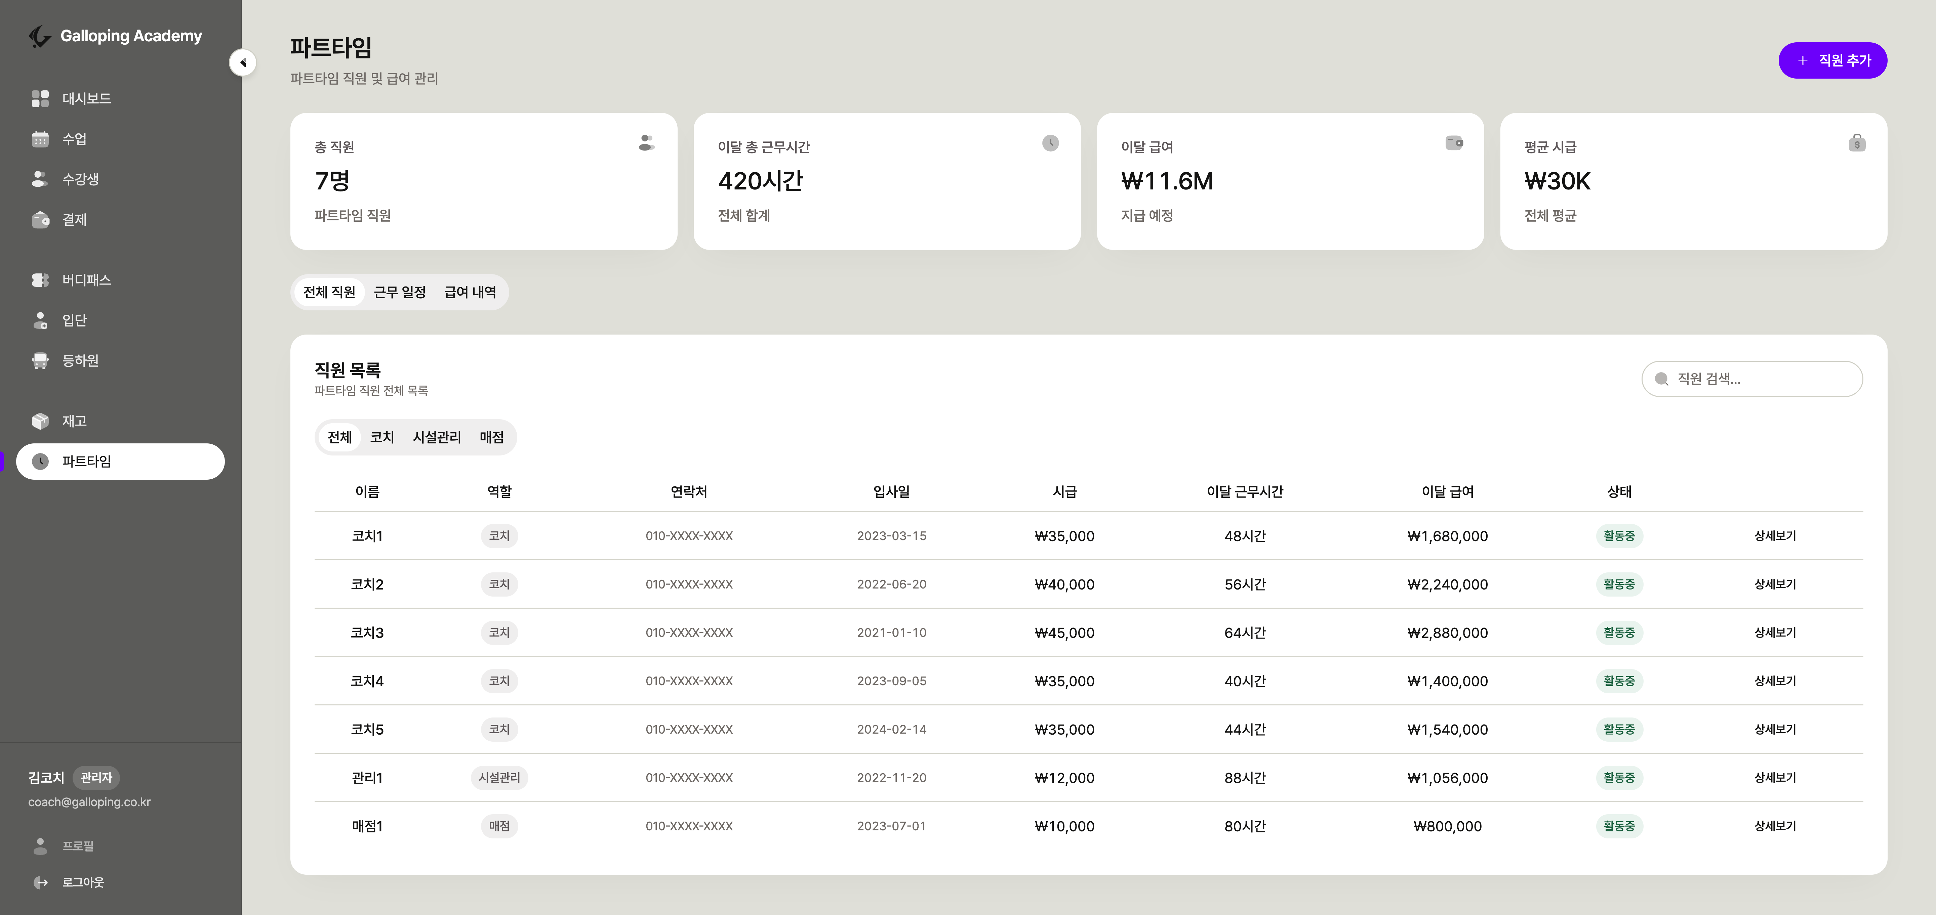Click the 이달 급여 column header
Image resolution: width=1936 pixels, height=915 pixels.
coord(1448,491)
